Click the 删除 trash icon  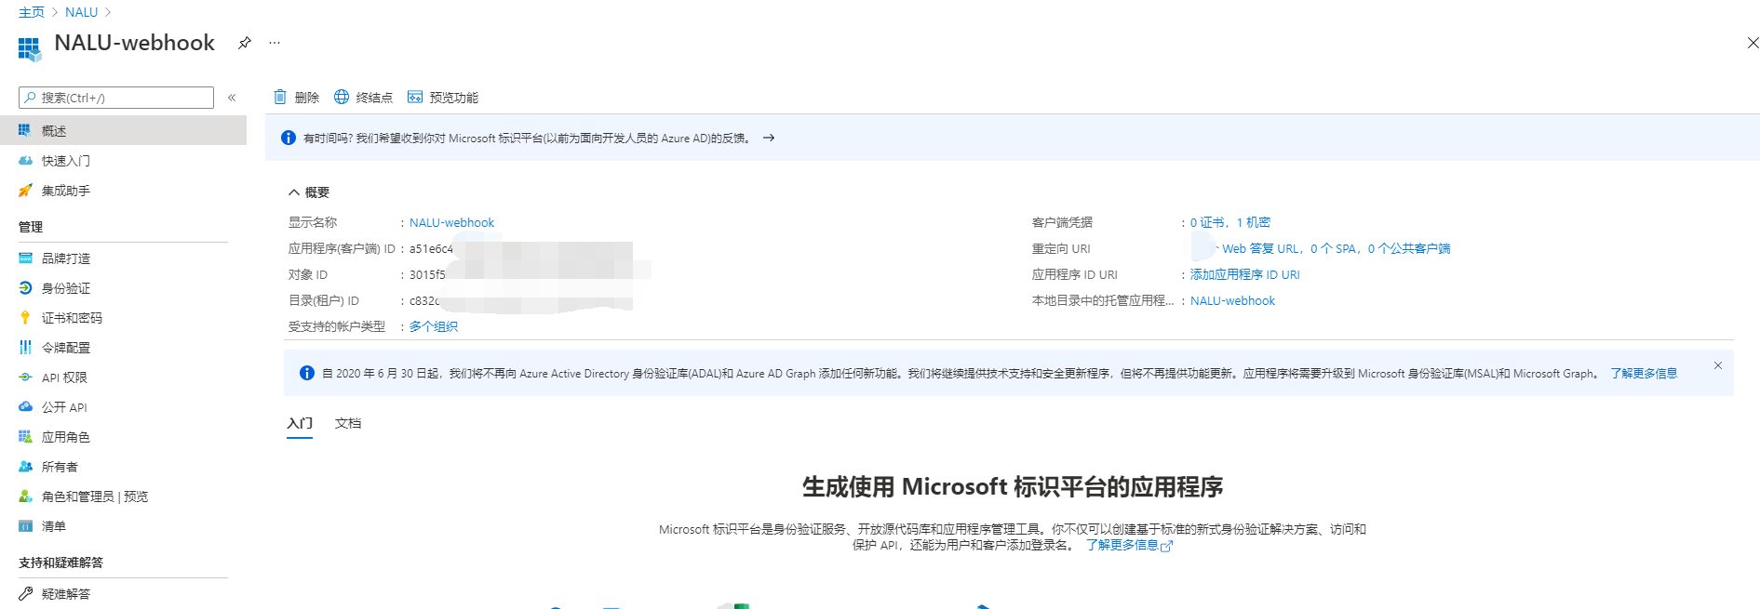[x=280, y=97]
